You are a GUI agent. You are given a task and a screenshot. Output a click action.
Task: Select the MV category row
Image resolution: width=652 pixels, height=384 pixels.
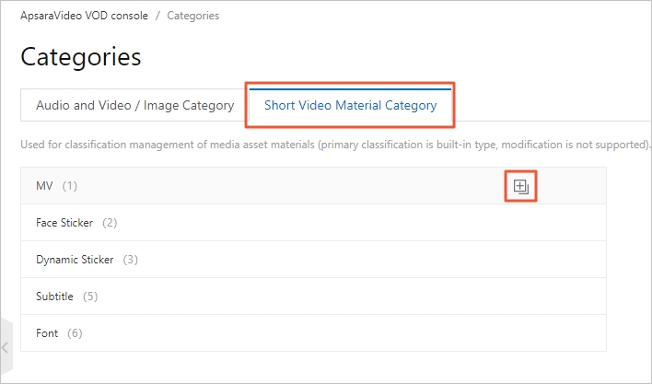pos(43,186)
